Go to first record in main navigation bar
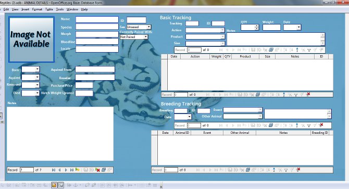The width and height of the screenshot is (349, 189). pyautogui.click(x=54, y=170)
